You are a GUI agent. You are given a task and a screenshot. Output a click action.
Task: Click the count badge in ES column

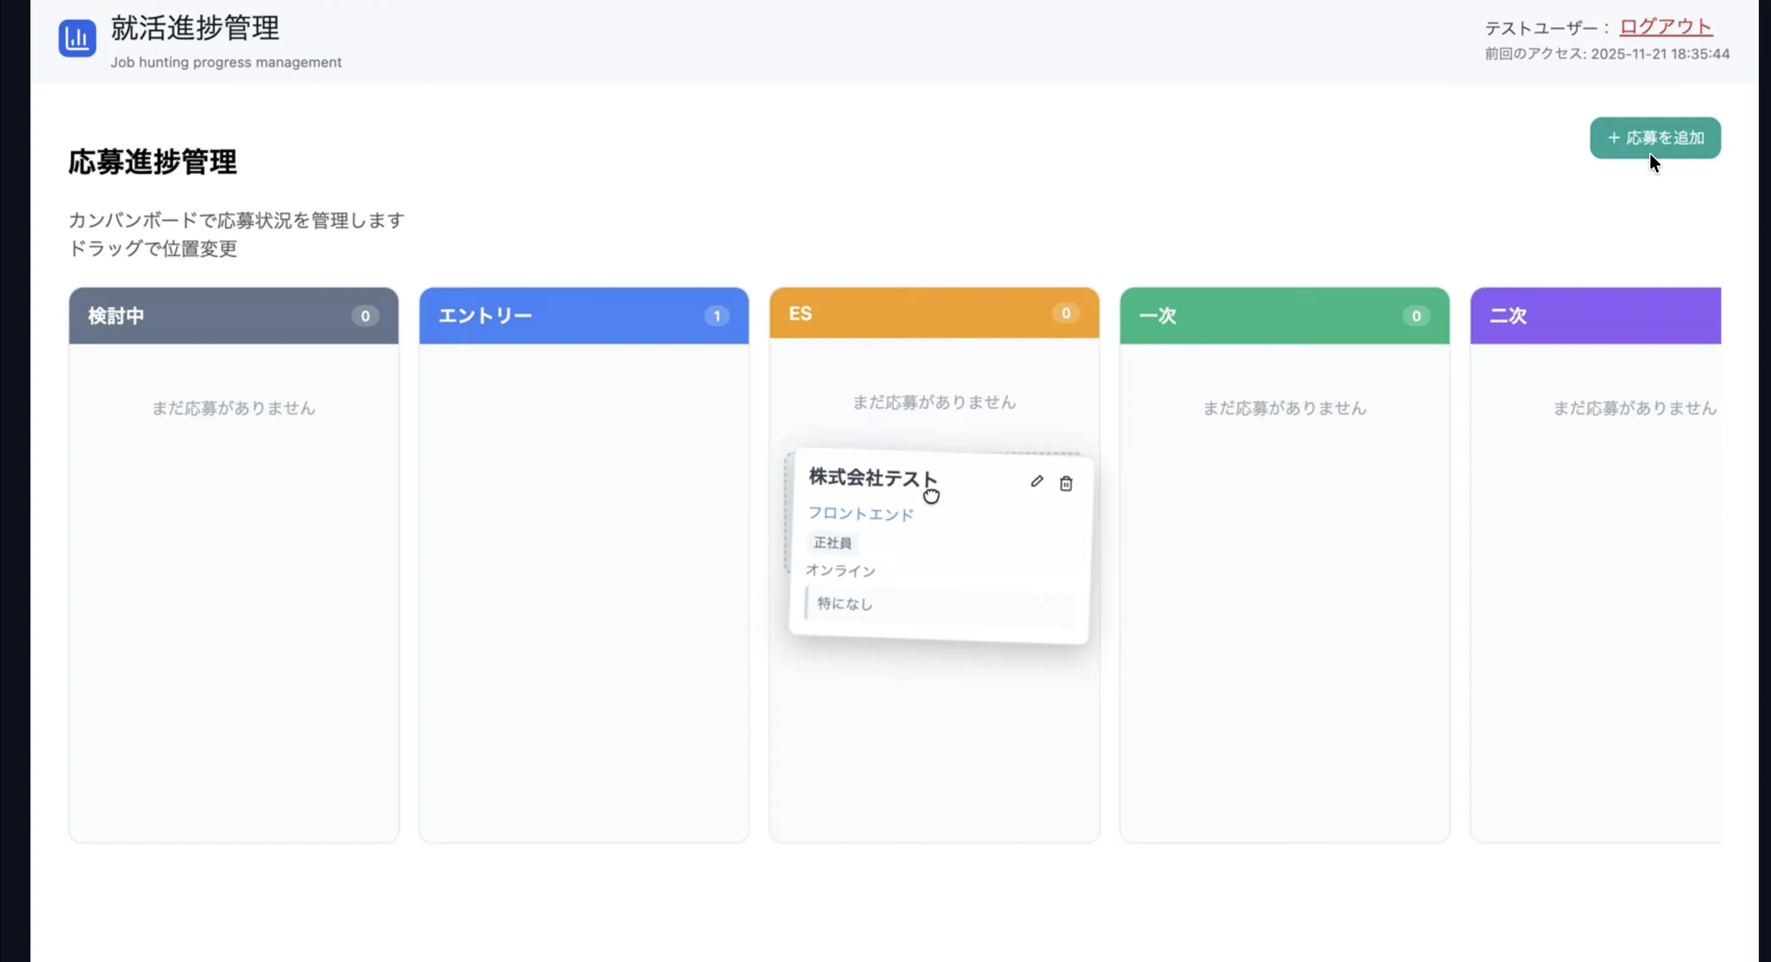[1066, 314]
